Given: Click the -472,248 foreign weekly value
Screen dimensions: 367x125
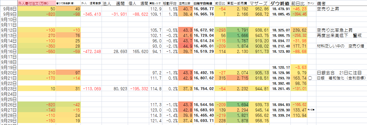Looking at the screenshot, I should tap(91, 52).
